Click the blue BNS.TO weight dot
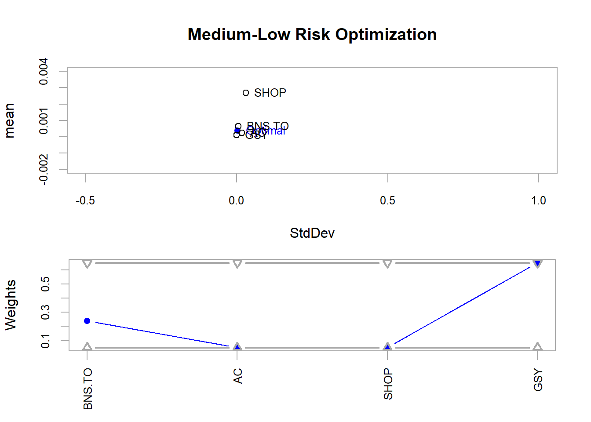591x422 pixels. 87,321
